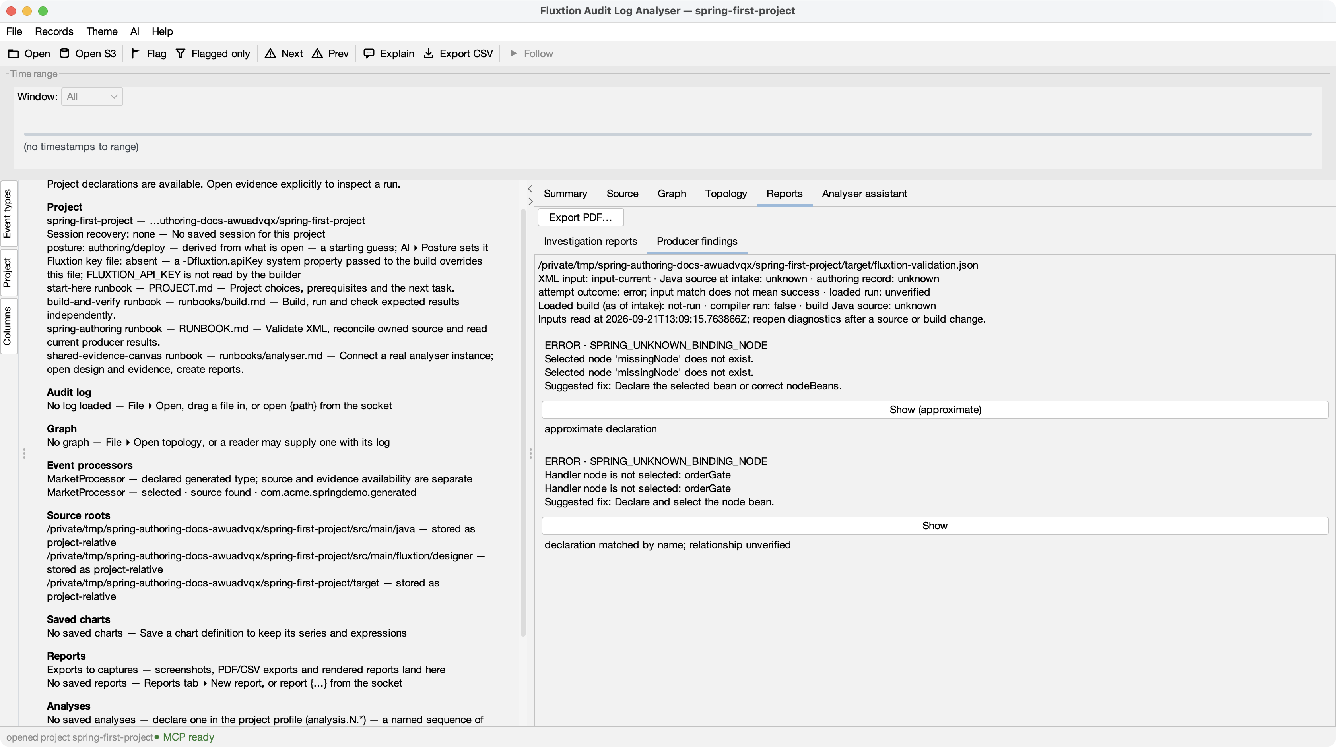Open the AI menu

point(134,31)
